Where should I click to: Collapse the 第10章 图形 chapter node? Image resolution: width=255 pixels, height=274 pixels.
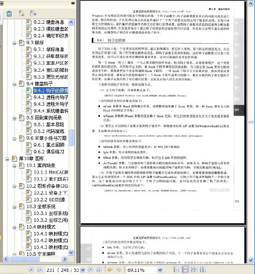coord(7,159)
